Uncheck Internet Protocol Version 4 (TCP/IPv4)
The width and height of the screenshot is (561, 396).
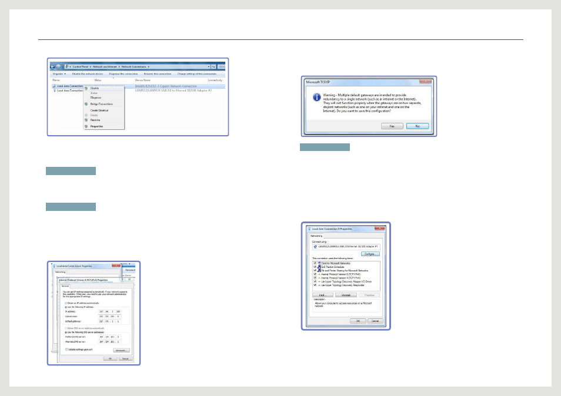point(315,278)
